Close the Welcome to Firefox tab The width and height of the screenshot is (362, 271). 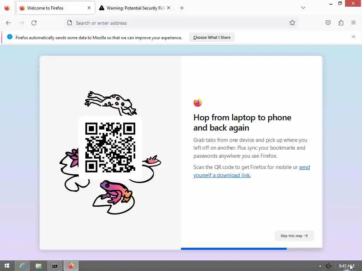(89, 8)
